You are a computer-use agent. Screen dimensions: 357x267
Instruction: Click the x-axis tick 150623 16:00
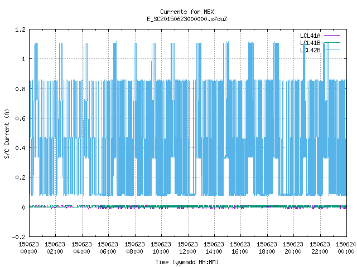240,248
